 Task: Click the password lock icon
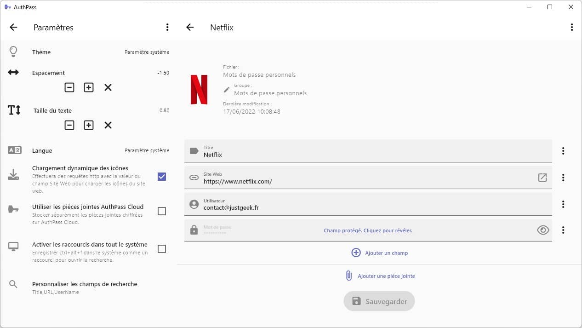point(194,230)
